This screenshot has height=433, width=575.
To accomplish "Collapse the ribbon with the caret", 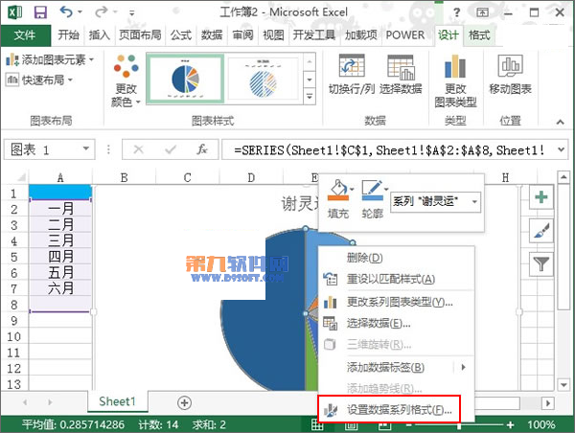I will [x=560, y=122].
